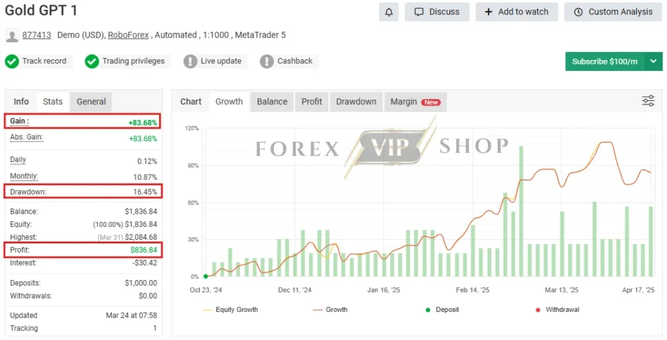
Task: Select the Chart tab label
Action: [191, 102]
